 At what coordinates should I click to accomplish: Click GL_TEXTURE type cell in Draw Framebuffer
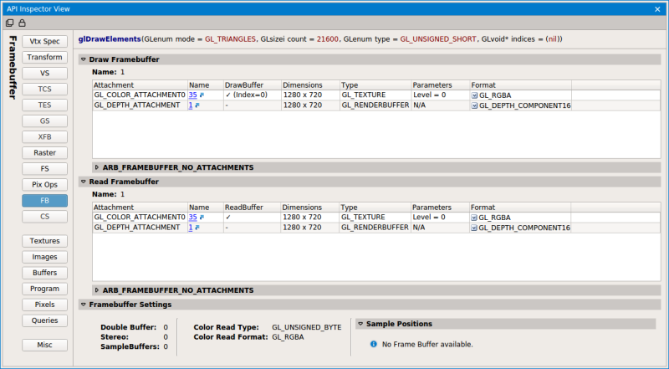tap(375, 95)
